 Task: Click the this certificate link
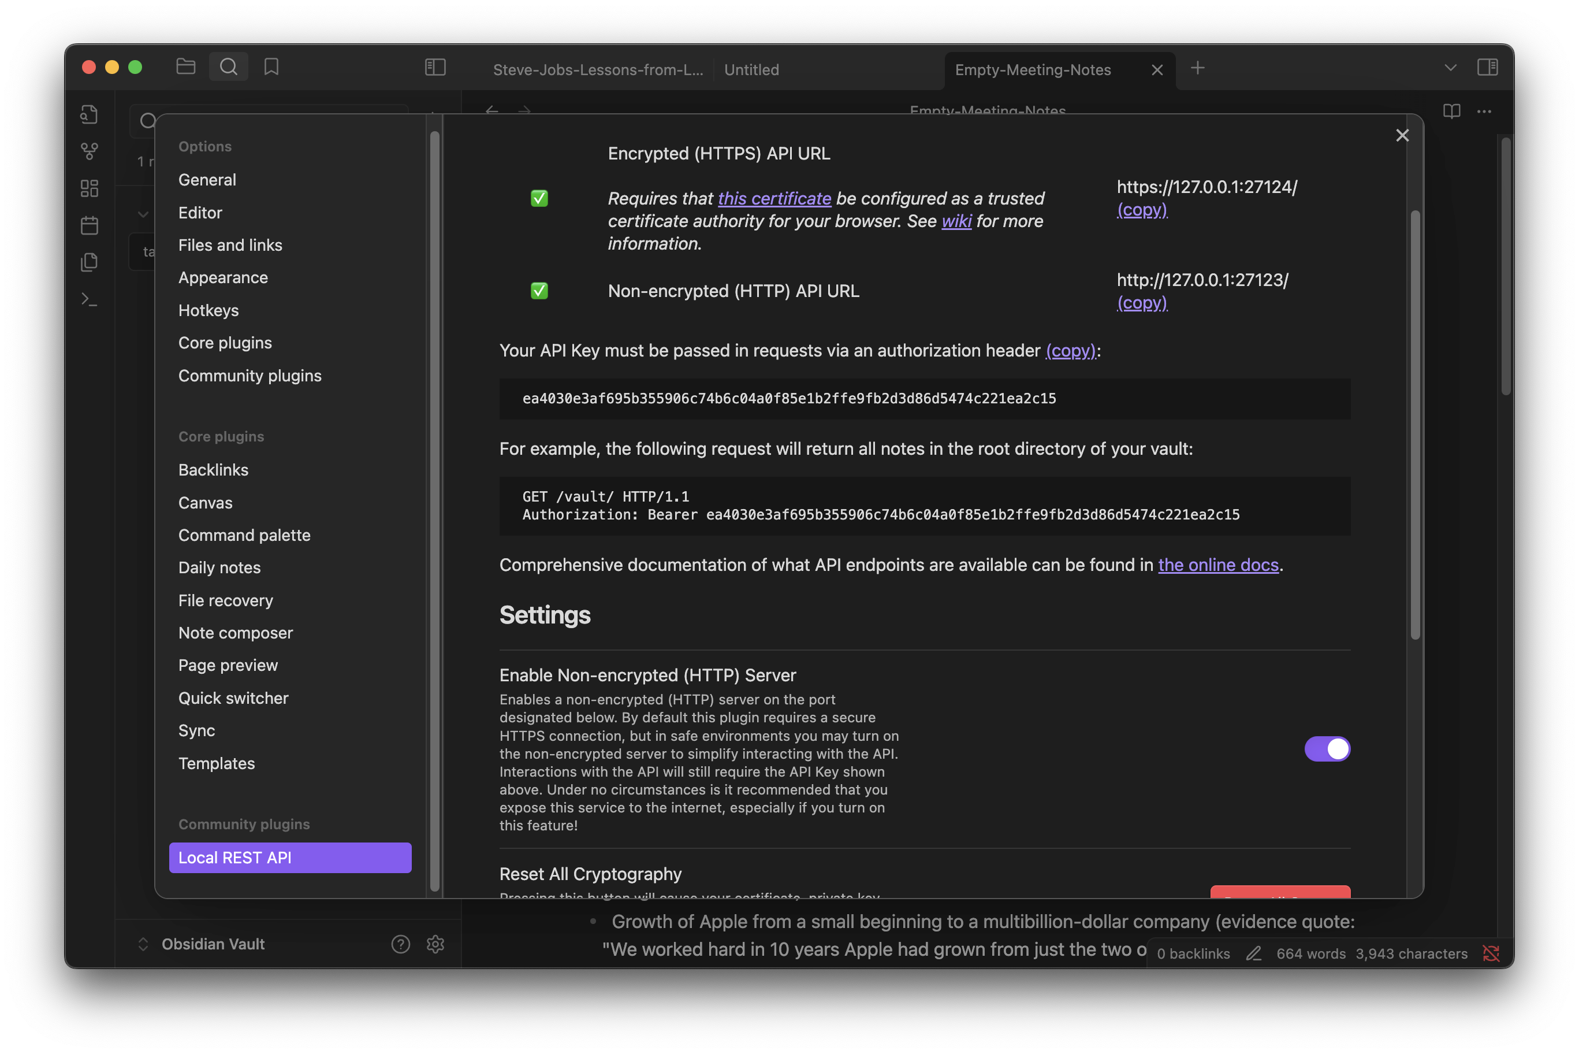pos(774,198)
